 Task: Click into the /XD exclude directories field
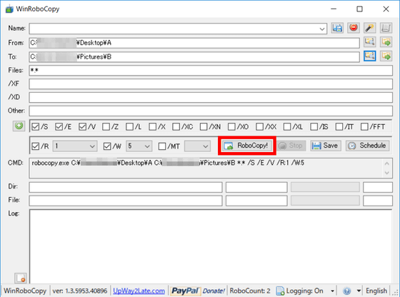tap(211, 97)
